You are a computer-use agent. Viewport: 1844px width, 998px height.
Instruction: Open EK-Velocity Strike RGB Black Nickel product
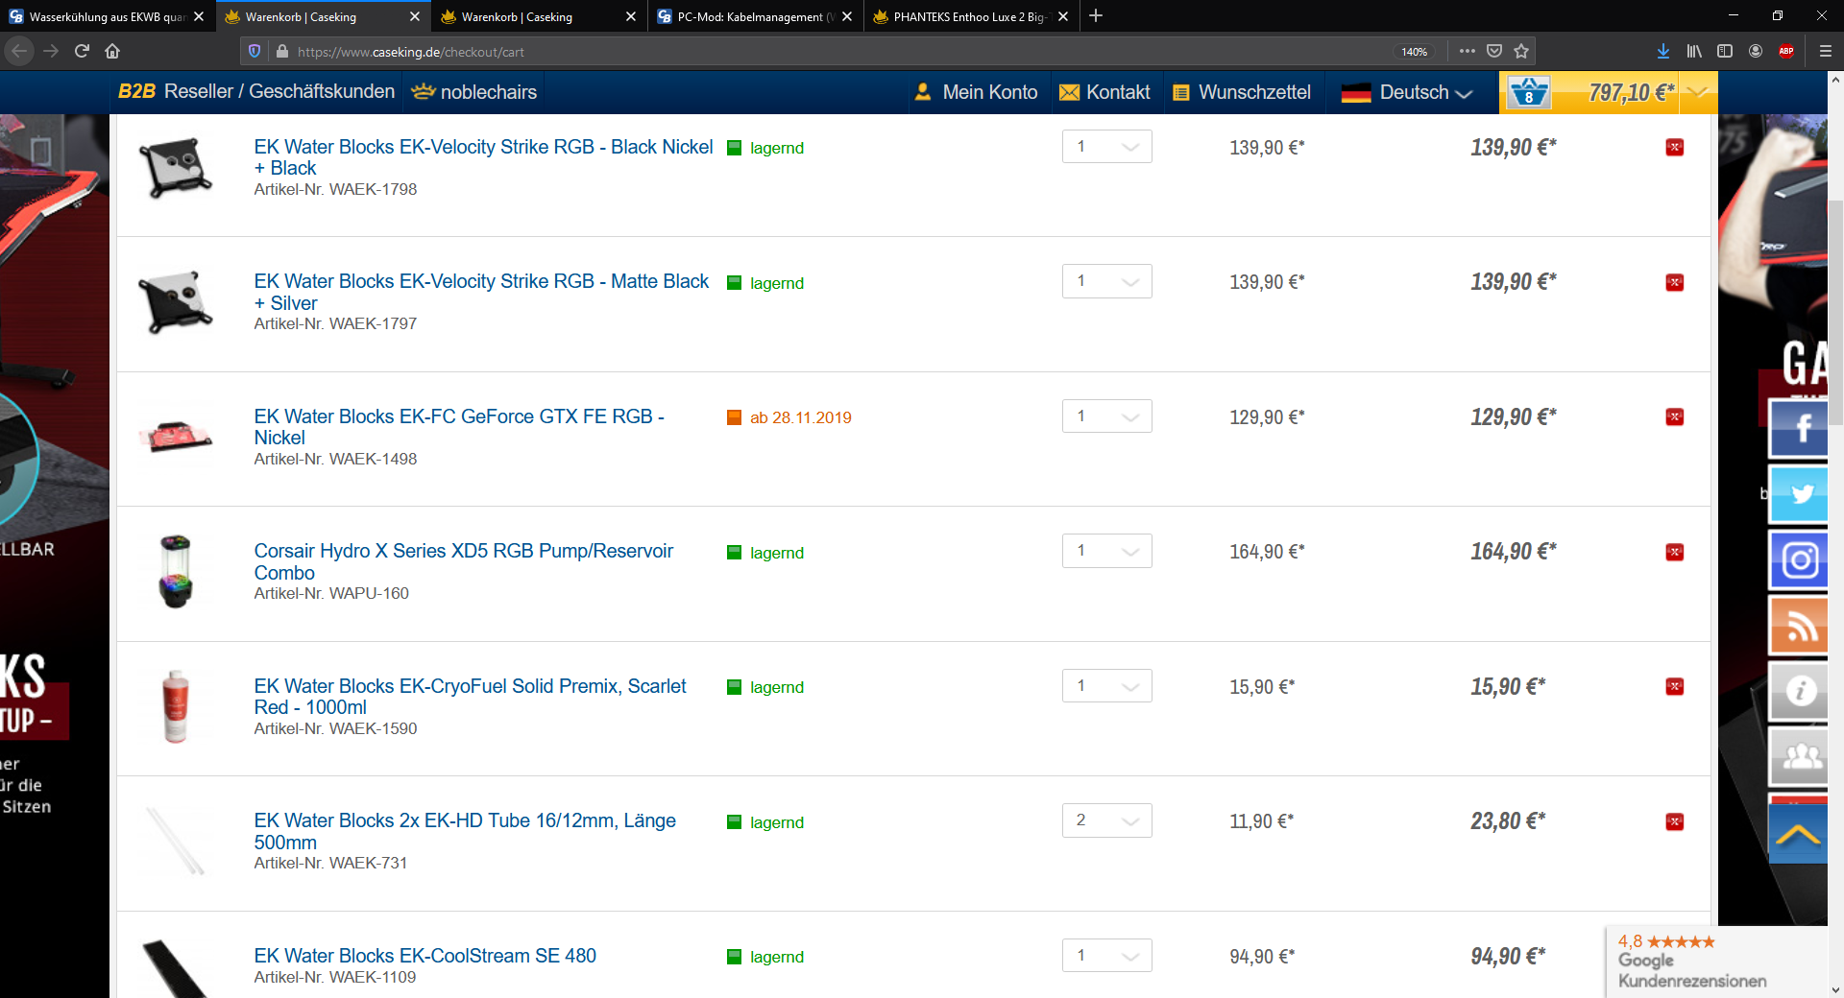click(483, 157)
